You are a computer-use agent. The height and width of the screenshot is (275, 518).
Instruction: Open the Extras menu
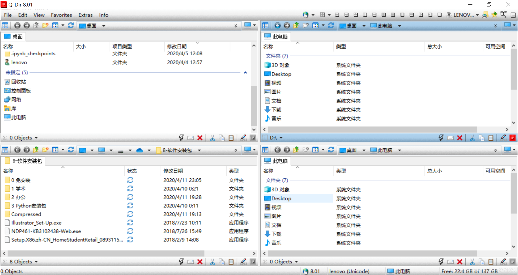[86, 15]
